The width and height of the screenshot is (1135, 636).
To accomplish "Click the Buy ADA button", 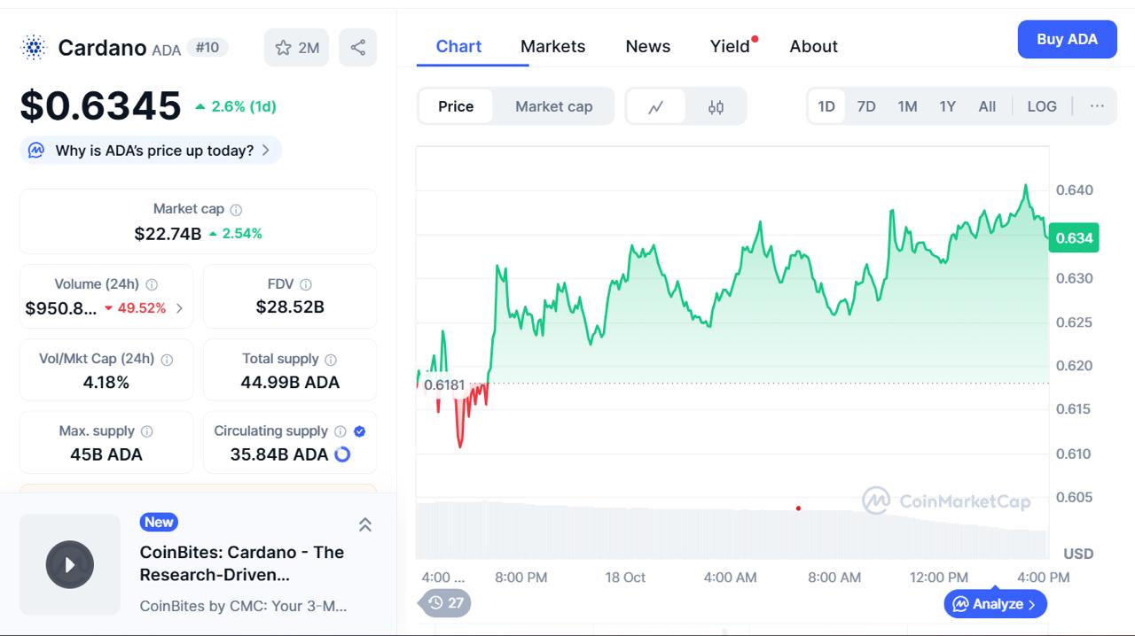I will [x=1067, y=40].
